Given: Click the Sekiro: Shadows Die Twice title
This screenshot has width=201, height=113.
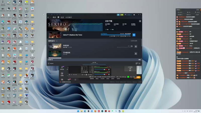Looking at the screenshot, I should [73, 35].
